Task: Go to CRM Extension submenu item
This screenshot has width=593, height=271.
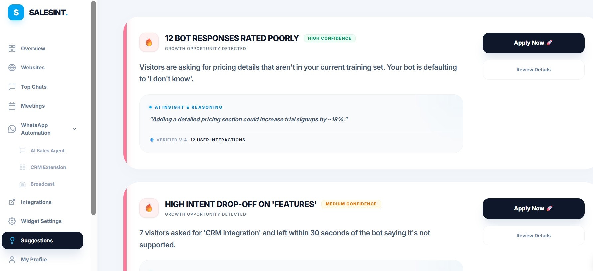Action: pos(48,167)
